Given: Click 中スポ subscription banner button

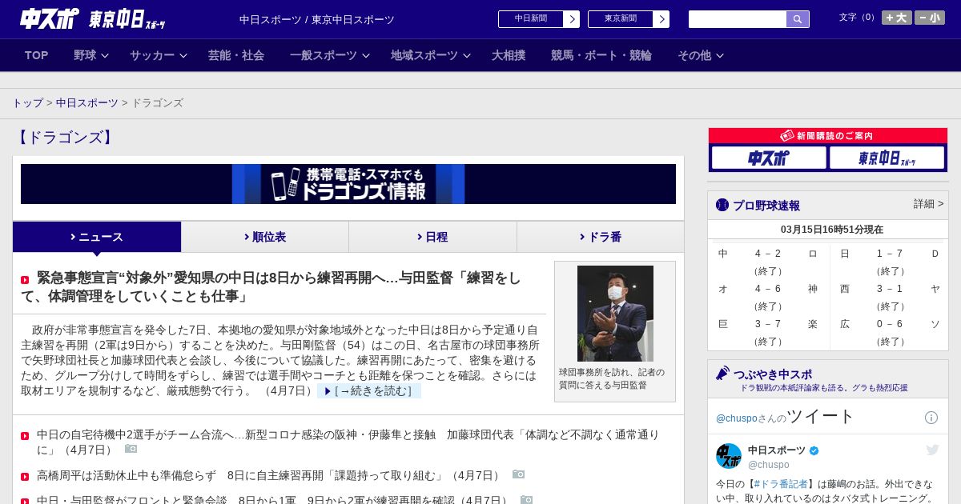Looking at the screenshot, I should 769,158.
